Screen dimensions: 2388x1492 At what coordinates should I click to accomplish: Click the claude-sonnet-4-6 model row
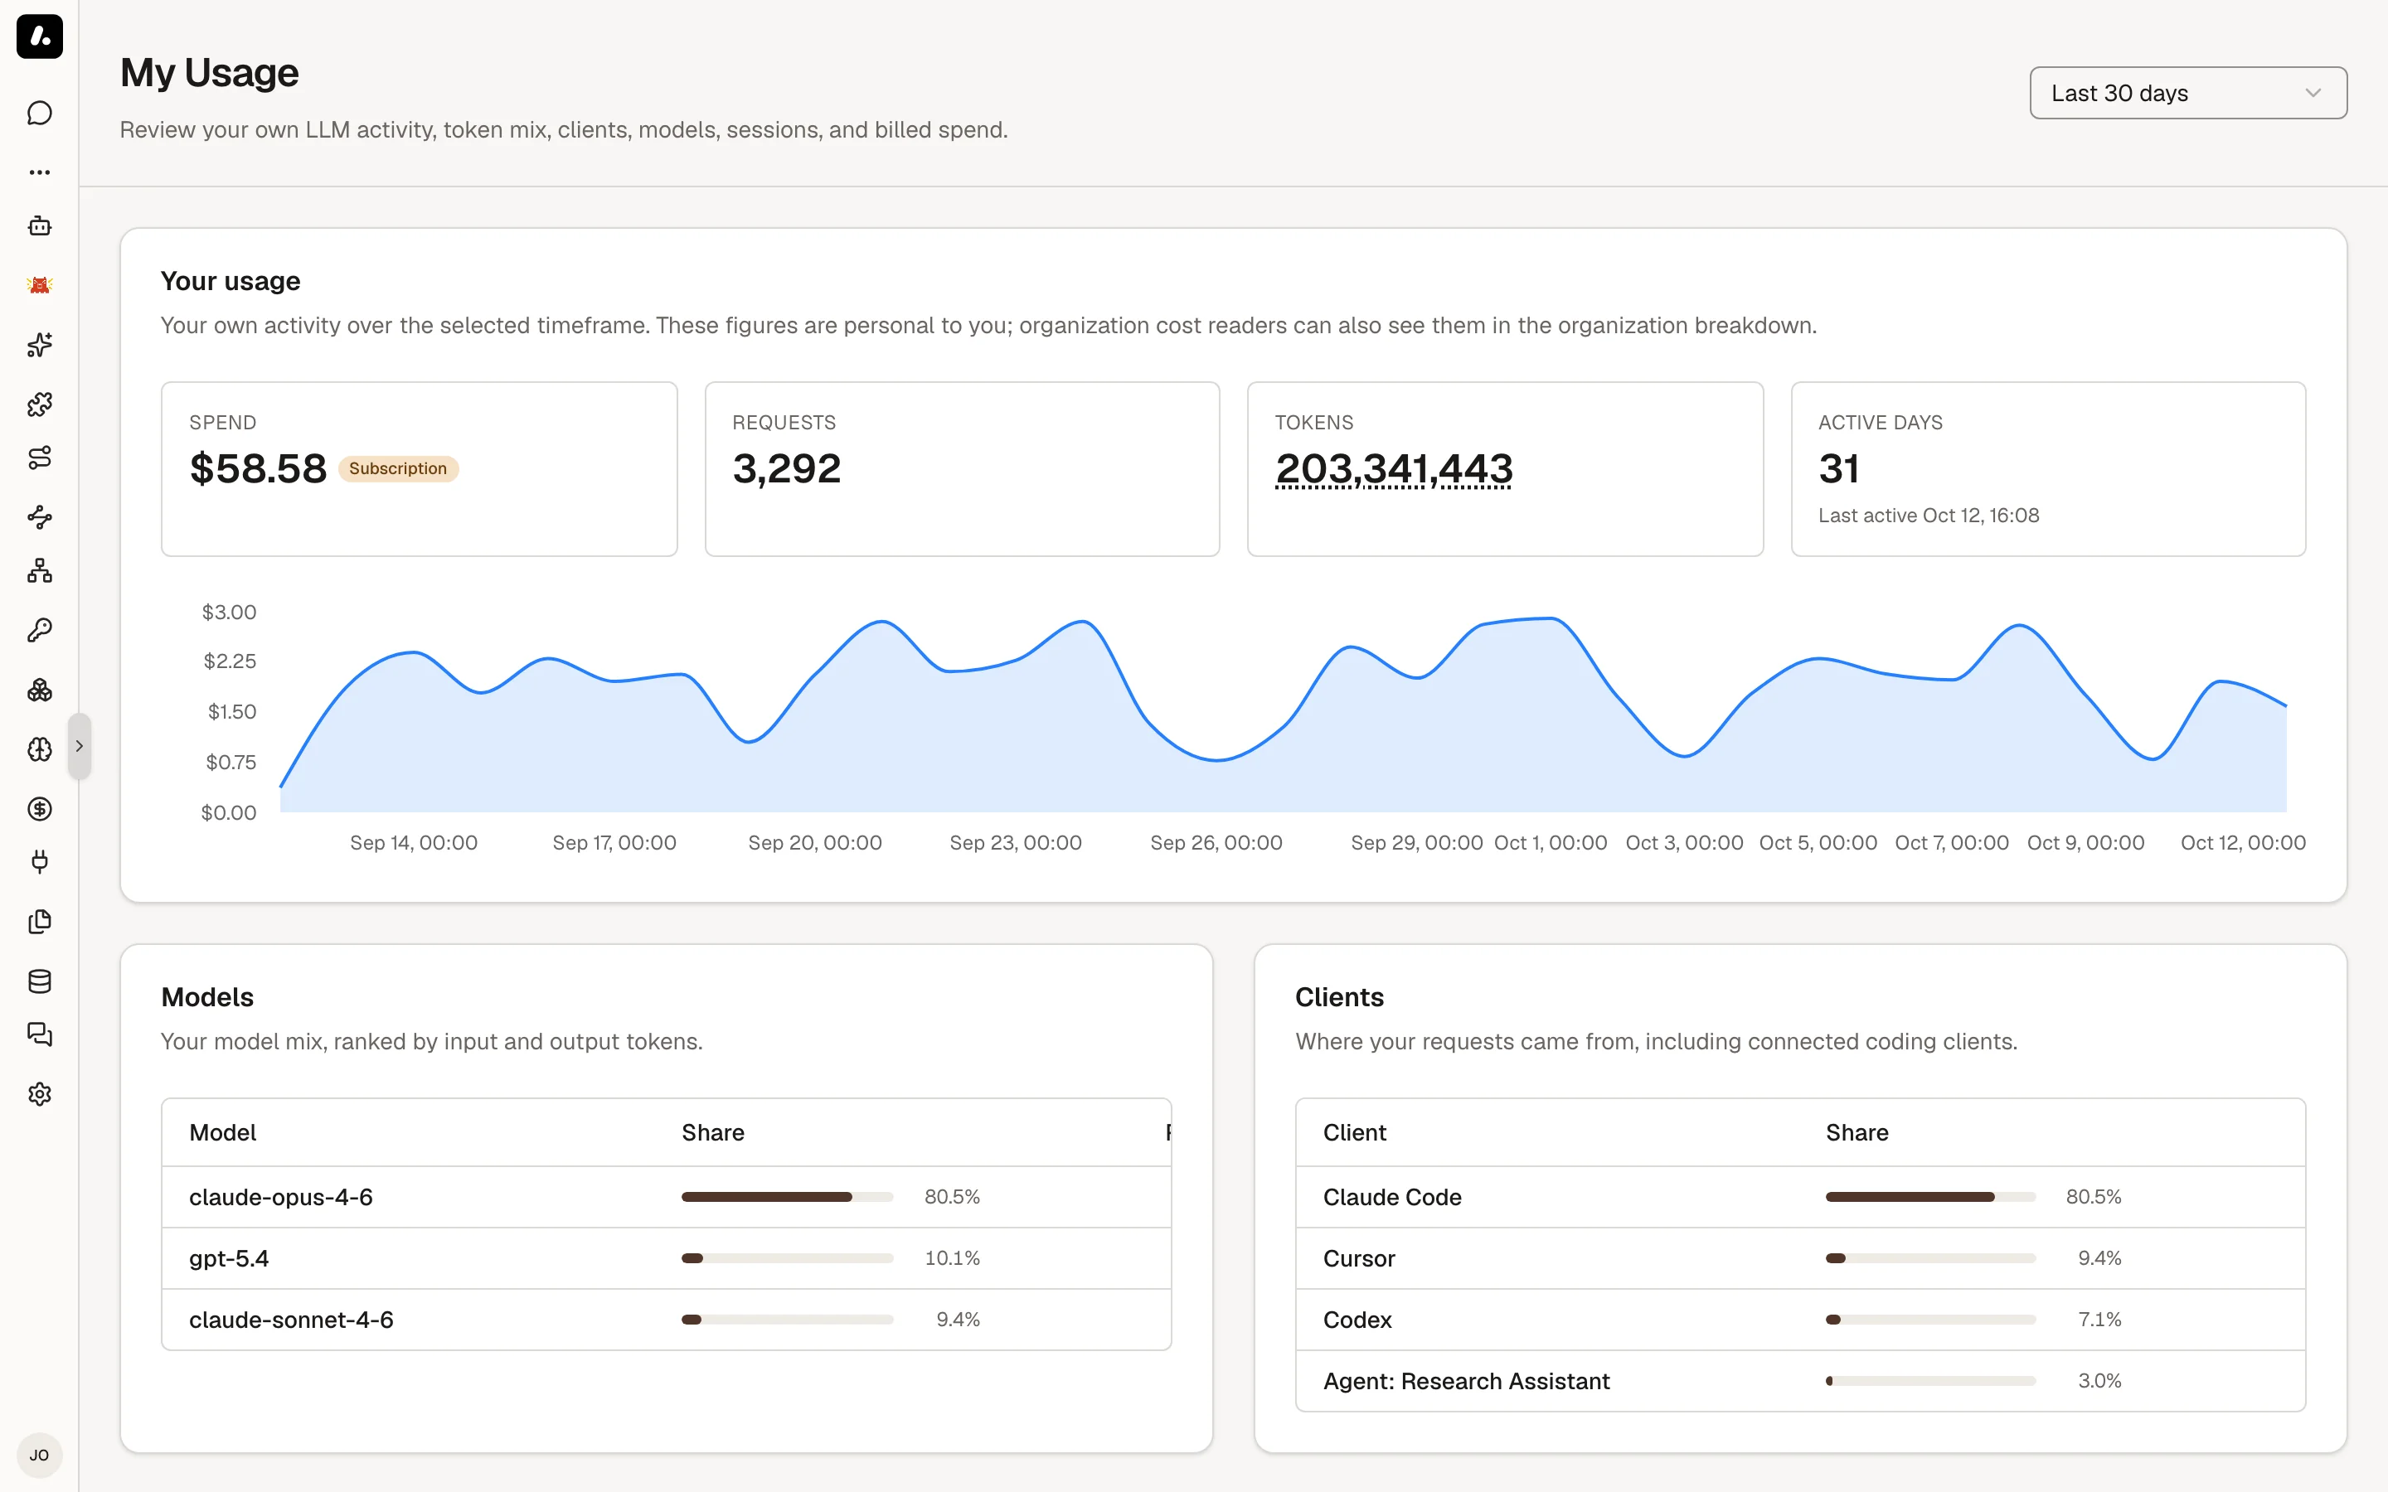(x=667, y=1320)
